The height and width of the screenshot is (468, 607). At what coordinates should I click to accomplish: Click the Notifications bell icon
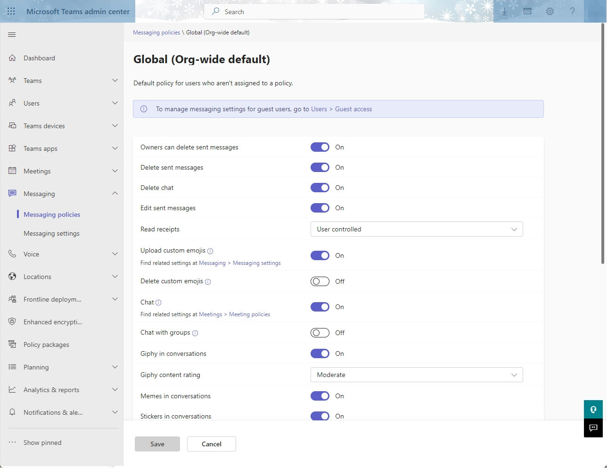pyautogui.click(x=12, y=412)
